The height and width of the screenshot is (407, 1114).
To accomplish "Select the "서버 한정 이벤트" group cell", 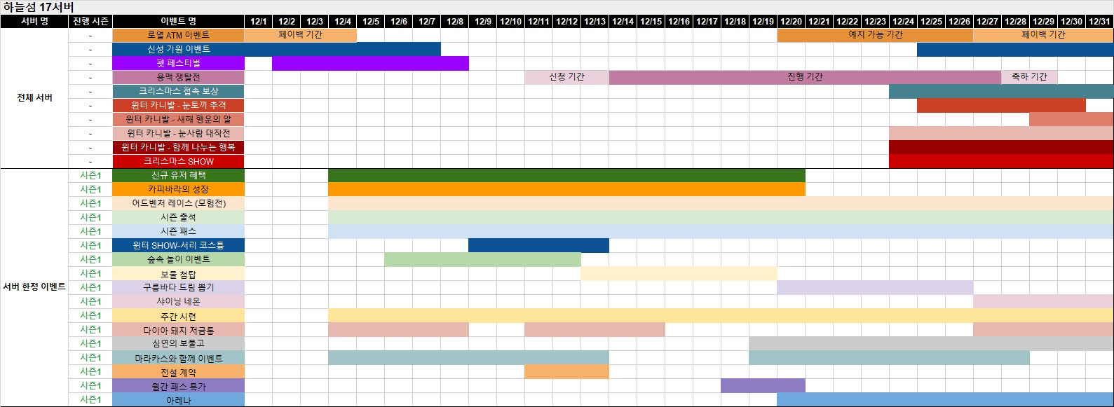I will 34,287.
